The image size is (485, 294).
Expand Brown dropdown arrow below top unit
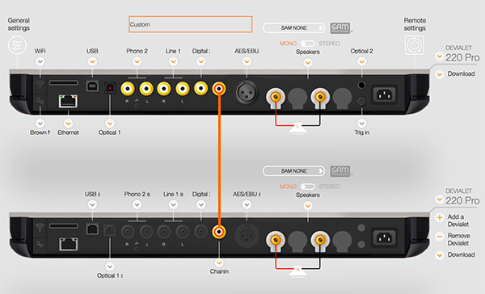[x=40, y=124]
